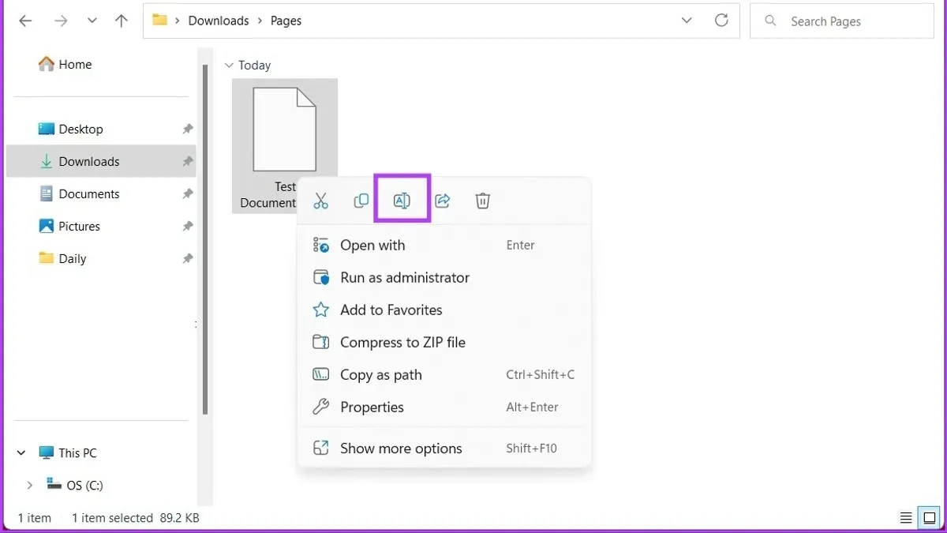This screenshot has height=533, width=947.
Task: Click Pages in the address breadcrumb
Action: coord(286,21)
